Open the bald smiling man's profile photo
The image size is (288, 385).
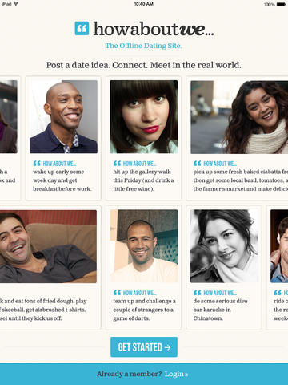pos(63,116)
